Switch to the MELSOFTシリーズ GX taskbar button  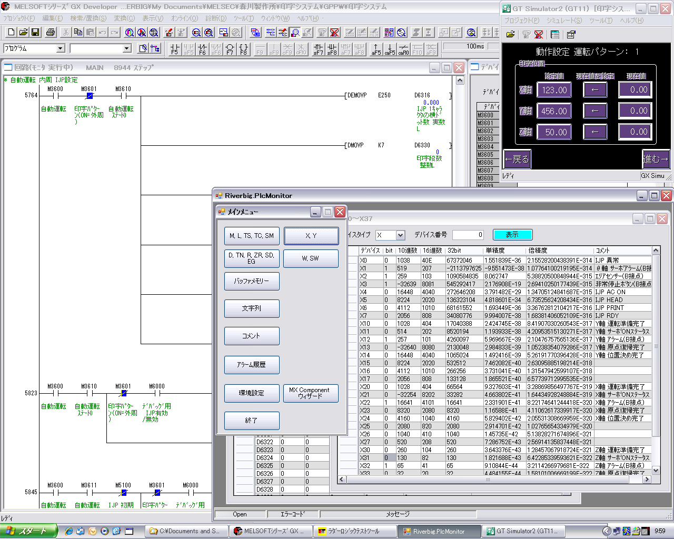tap(271, 531)
